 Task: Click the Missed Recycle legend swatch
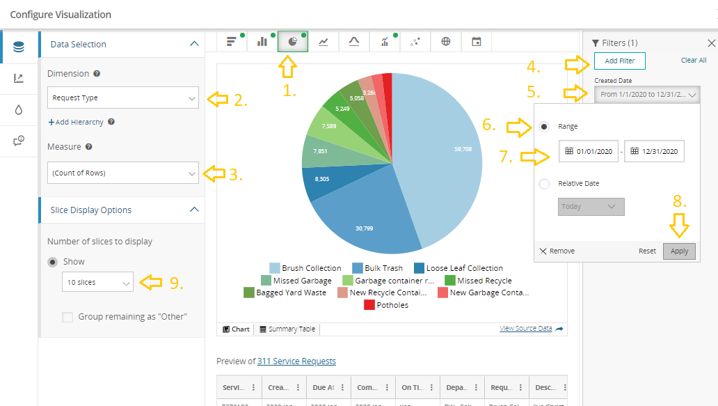tap(450, 281)
